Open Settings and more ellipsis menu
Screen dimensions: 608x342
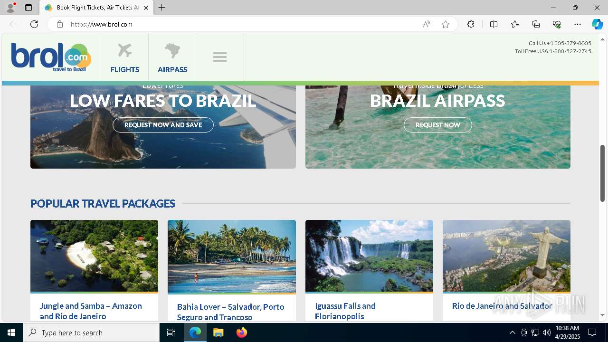pyautogui.click(x=578, y=24)
